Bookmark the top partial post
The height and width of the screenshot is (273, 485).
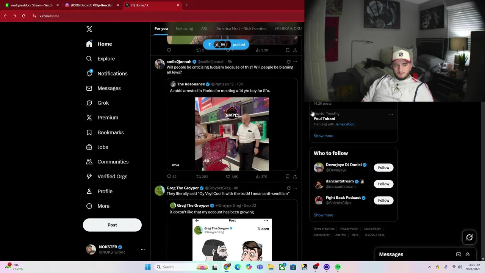[x=288, y=50]
